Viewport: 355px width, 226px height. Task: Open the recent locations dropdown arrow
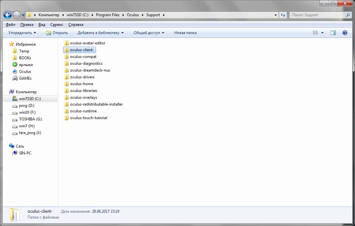tap(23, 15)
